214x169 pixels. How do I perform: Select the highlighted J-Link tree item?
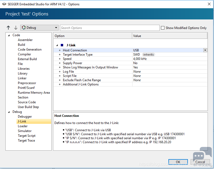coord(34,121)
